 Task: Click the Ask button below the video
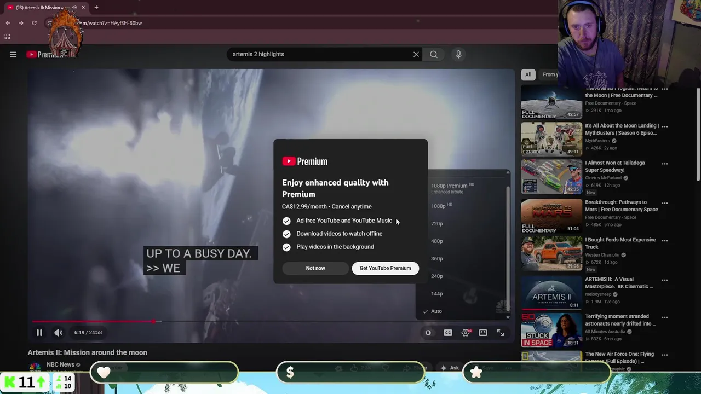[x=450, y=368]
